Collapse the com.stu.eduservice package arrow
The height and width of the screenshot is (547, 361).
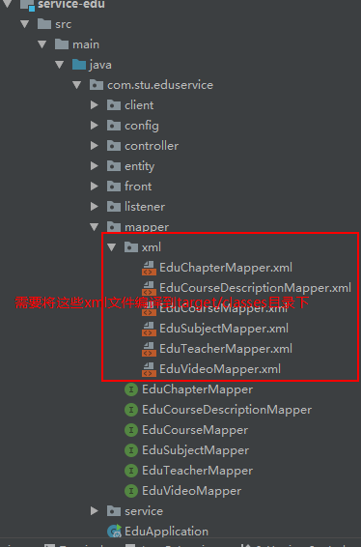coord(77,85)
